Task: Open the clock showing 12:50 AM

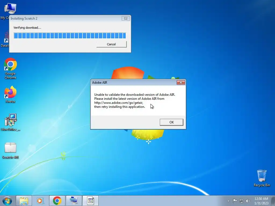Action: (261, 201)
